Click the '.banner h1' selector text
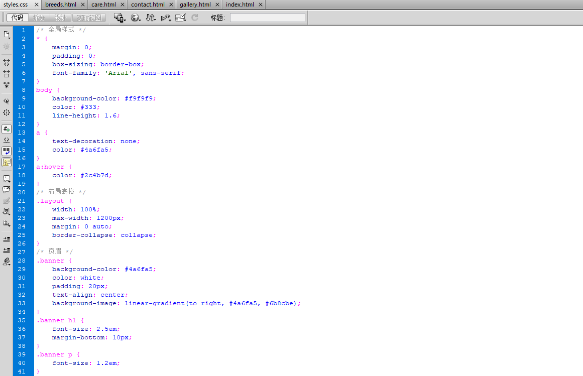Screen dimensions: 583x376 click(56, 320)
